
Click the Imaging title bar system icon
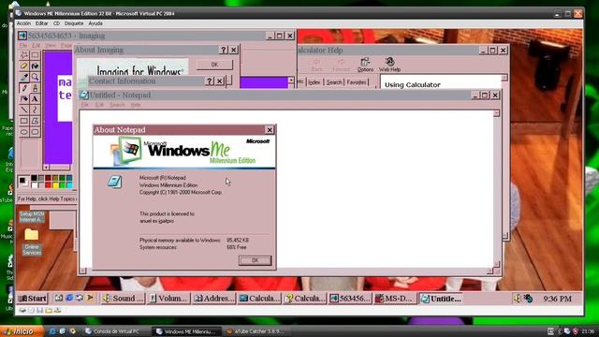22,36
